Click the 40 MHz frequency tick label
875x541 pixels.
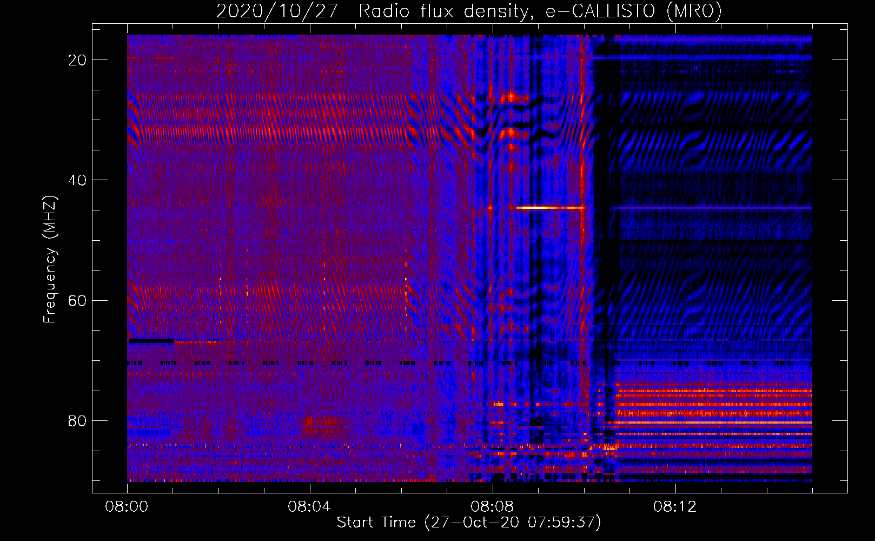[77, 180]
